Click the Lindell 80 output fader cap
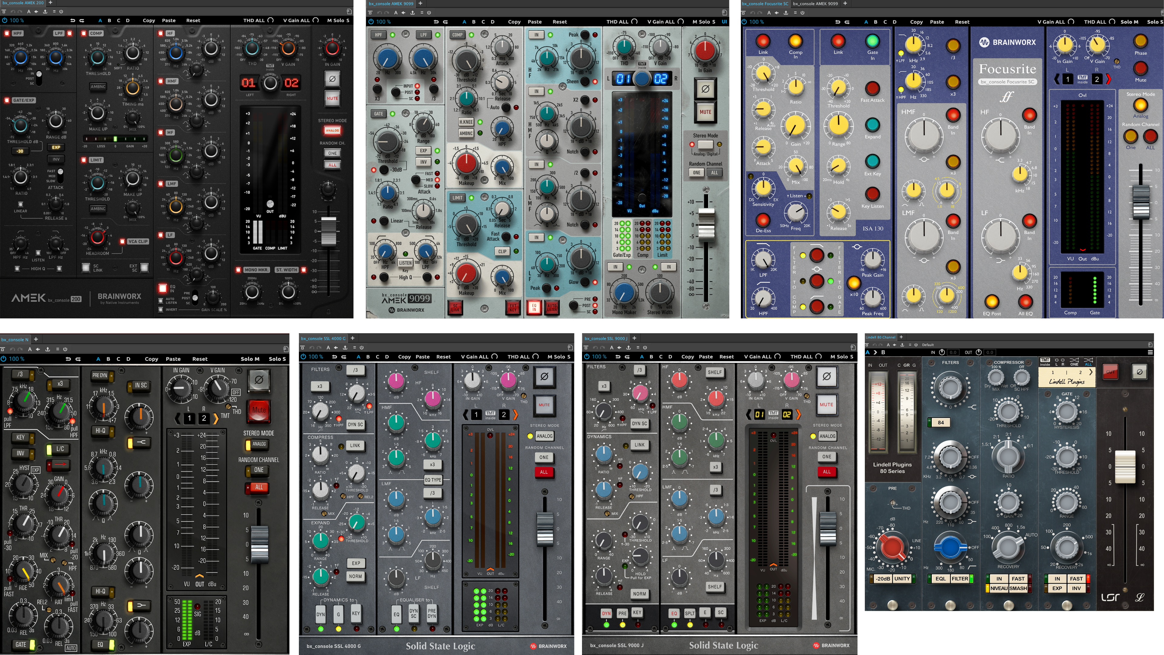 click(1125, 466)
